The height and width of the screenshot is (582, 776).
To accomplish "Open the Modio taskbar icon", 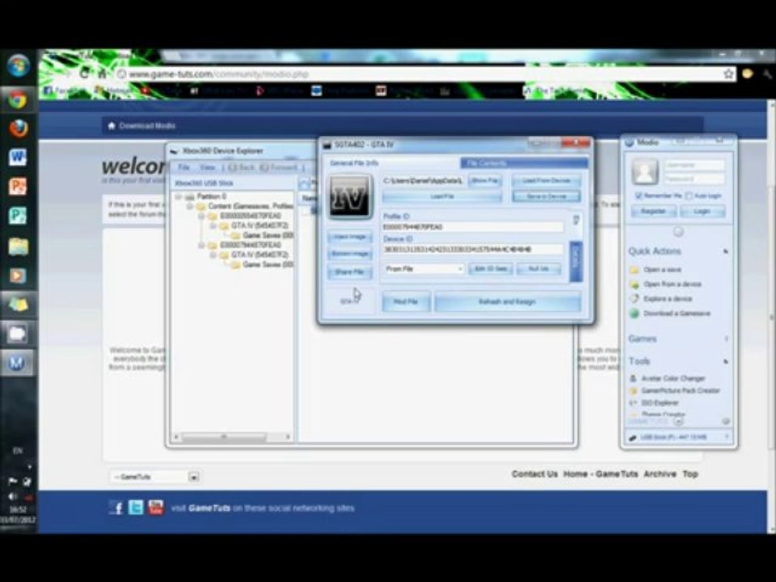I will pos(18,363).
